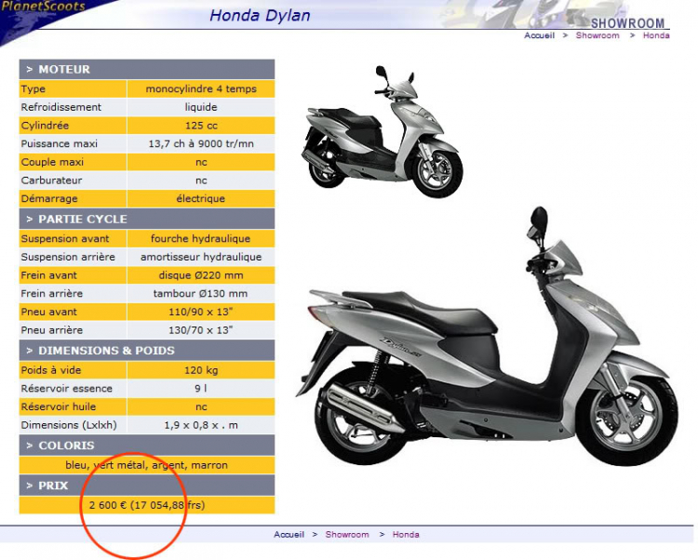The image size is (698, 560).
Task: Select the PARTIE CYCLE section header
Action: click(147, 220)
